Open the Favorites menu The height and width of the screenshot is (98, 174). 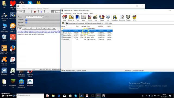[80, 13]
